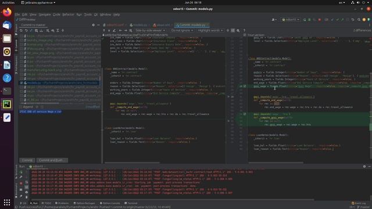Toggle synchronize scrolling icon in diff toolbar
The height and width of the screenshot is (209, 372).
(233, 31)
